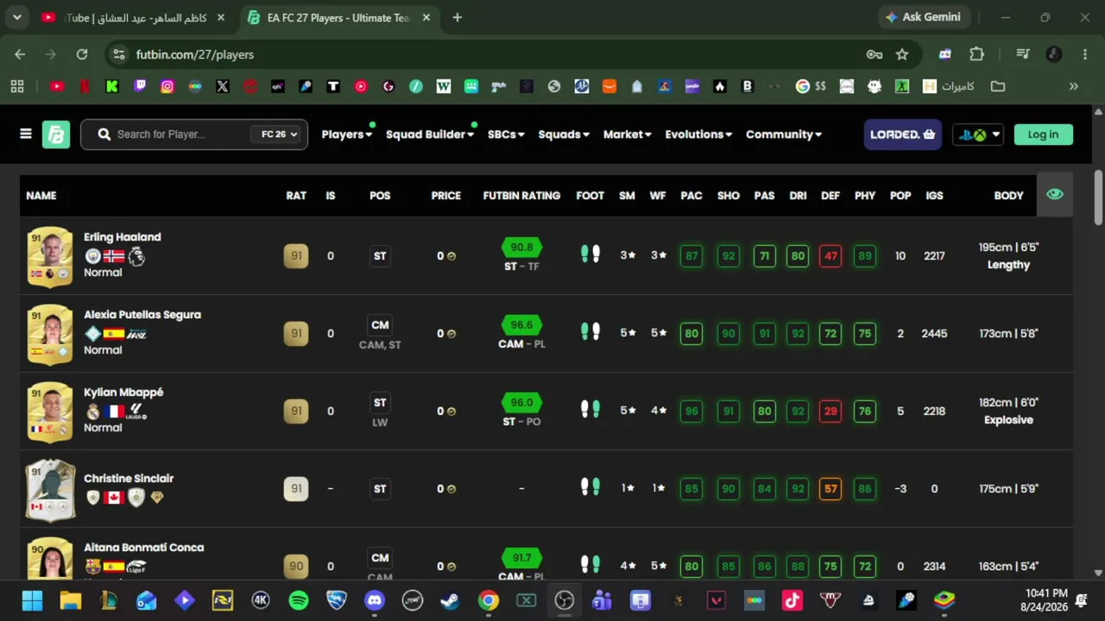Image resolution: width=1105 pixels, height=621 pixels.
Task: View site information icon in address bar
Action: (x=119, y=54)
